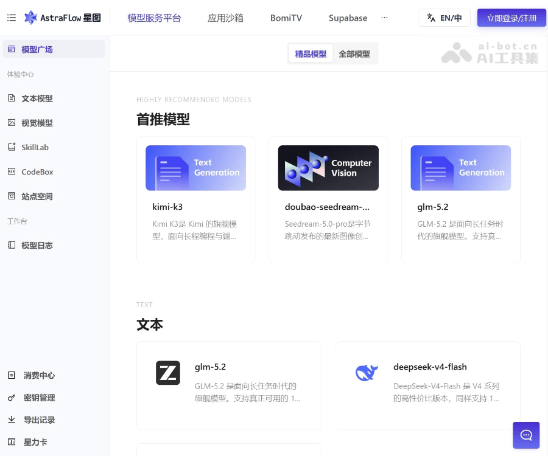Click the Kimi K3 description text
Screen dimensions: 548x456
(x=195, y=230)
